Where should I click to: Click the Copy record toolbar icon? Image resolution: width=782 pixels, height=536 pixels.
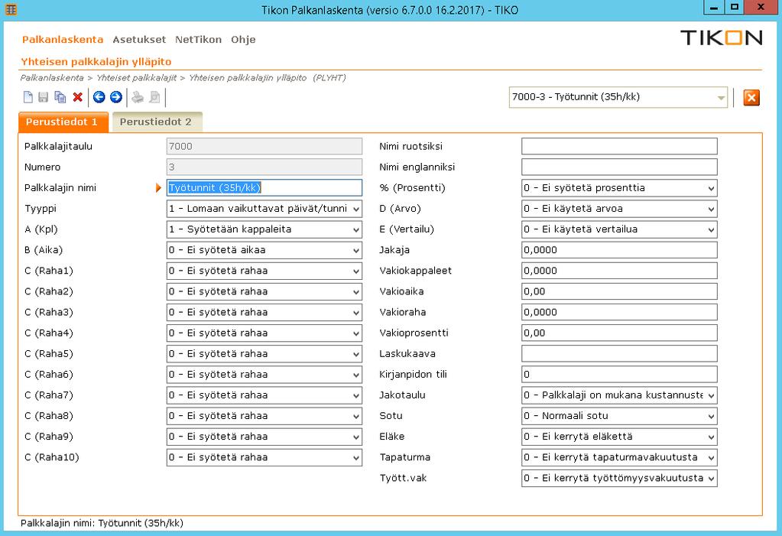(x=60, y=97)
